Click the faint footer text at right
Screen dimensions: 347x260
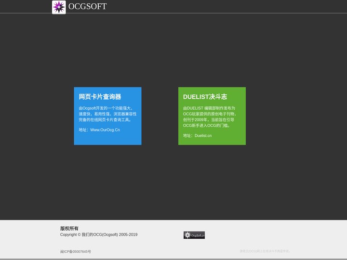[265, 251]
